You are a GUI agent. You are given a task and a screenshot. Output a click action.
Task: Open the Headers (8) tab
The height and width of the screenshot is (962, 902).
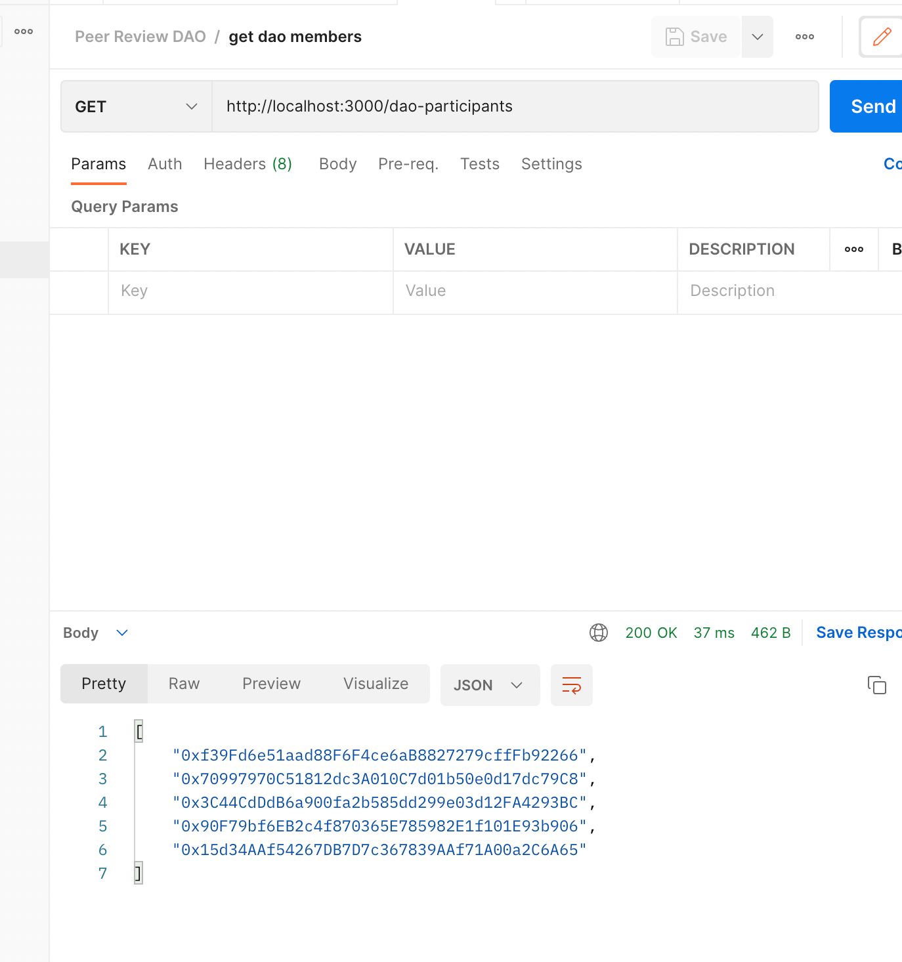[x=247, y=164]
